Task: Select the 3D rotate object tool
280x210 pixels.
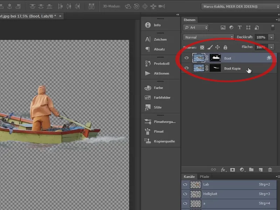Action: [128, 6]
